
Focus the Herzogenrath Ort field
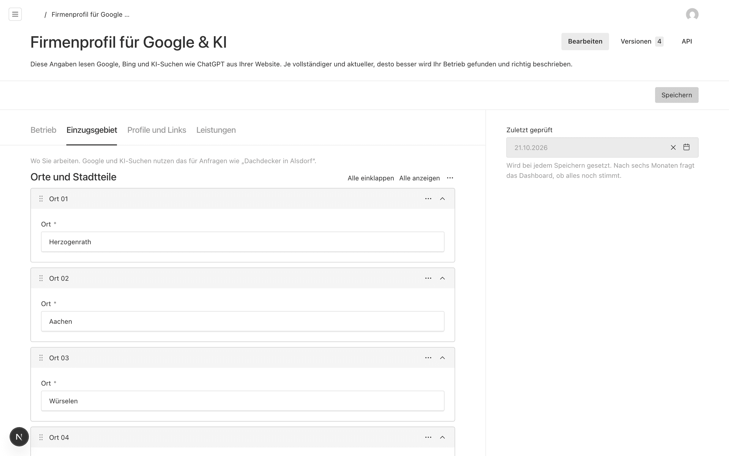(x=243, y=242)
